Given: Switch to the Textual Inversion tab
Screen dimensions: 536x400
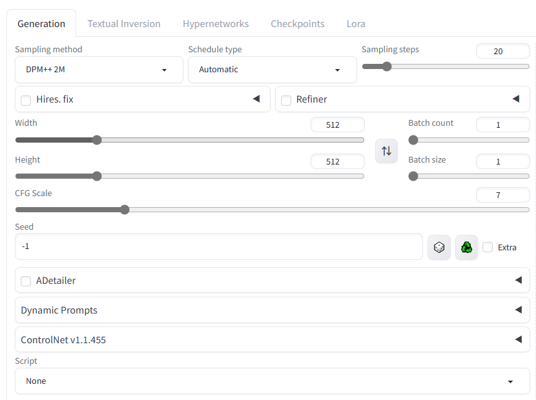Looking at the screenshot, I should coord(124,24).
